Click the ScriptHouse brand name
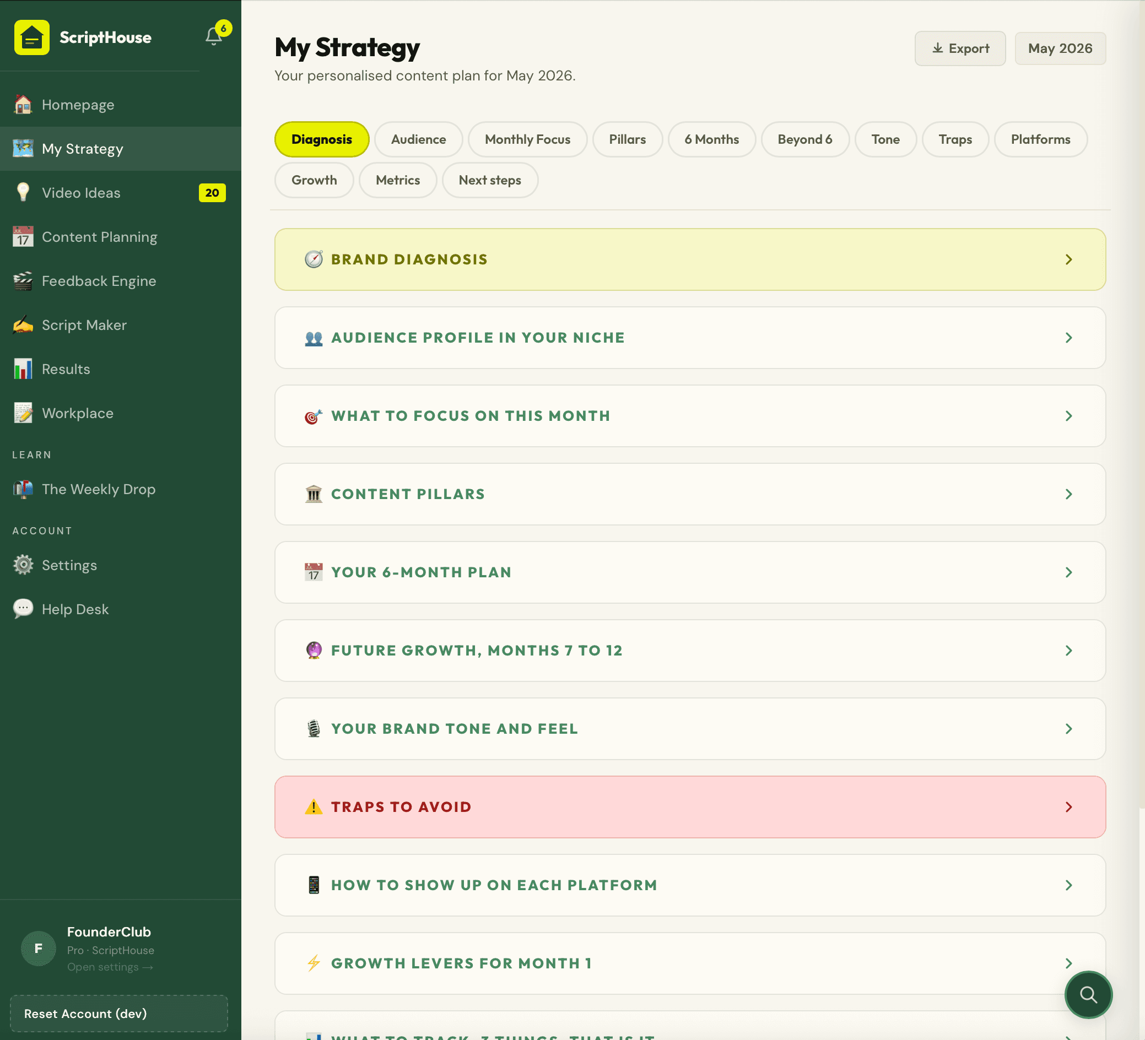Image resolution: width=1145 pixels, height=1040 pixels. point(106,37)
